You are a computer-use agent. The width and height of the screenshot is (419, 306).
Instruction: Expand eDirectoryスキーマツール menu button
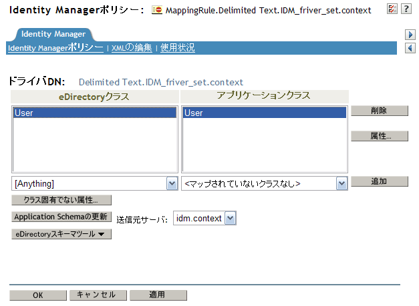61,234
